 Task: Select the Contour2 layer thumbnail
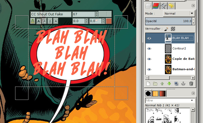click(x=168, y=49)
